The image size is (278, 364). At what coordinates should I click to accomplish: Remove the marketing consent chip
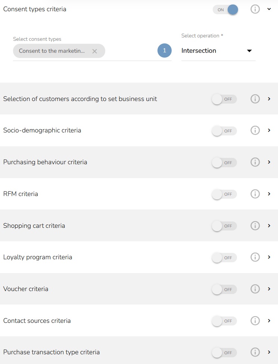click(x=94, y=51)
